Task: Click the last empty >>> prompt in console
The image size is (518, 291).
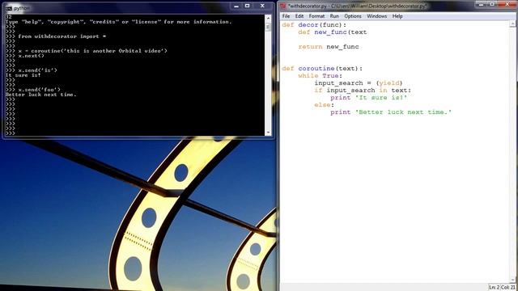Action: (x=11, y=133)
